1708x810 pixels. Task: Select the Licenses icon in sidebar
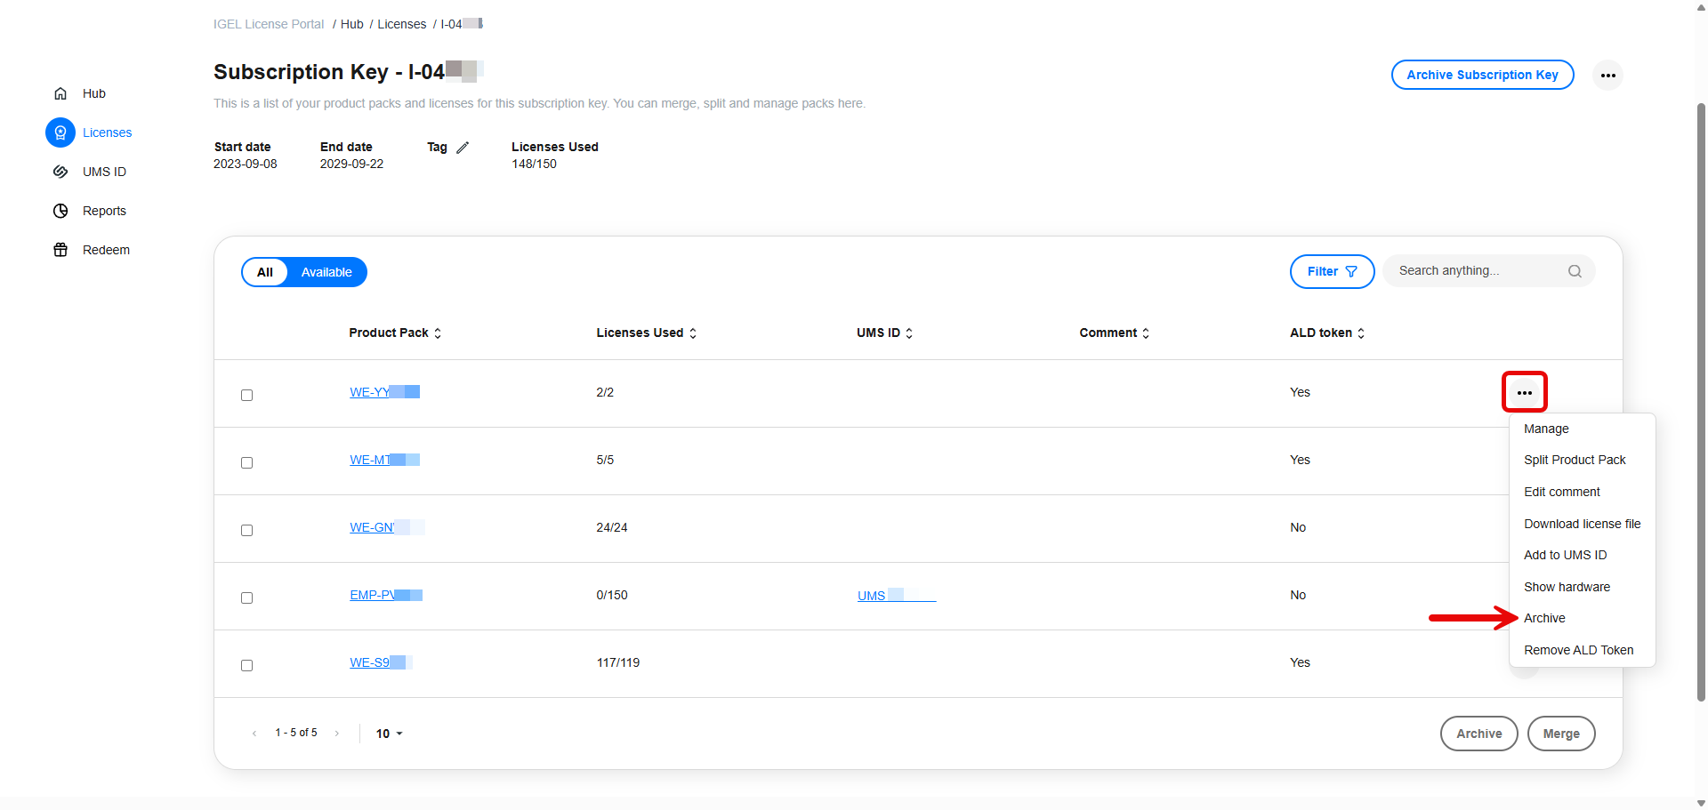(x=60, y=132)
